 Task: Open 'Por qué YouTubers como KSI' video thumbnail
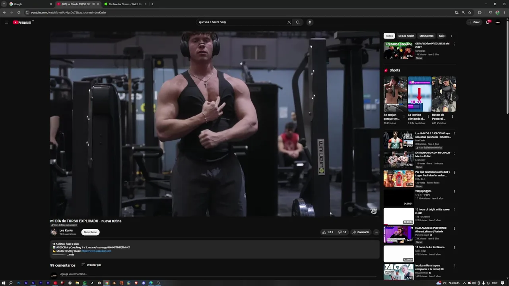[x=398, y=179]
